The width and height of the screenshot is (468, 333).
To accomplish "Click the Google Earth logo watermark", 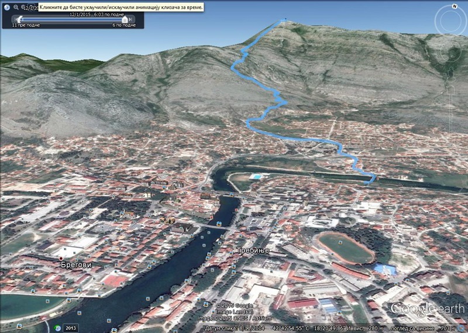I will (425, 308).
